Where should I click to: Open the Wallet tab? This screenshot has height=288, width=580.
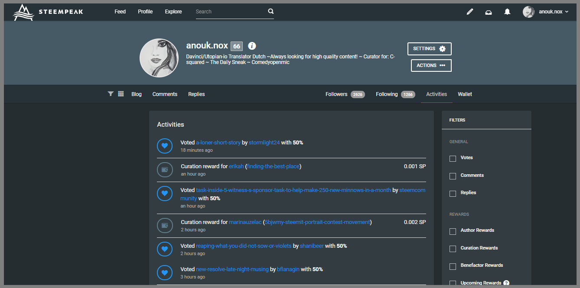pos(465,94)
